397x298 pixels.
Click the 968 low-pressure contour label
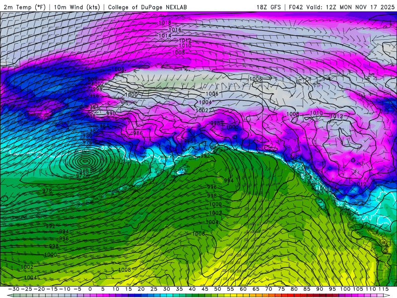point(84,171)
